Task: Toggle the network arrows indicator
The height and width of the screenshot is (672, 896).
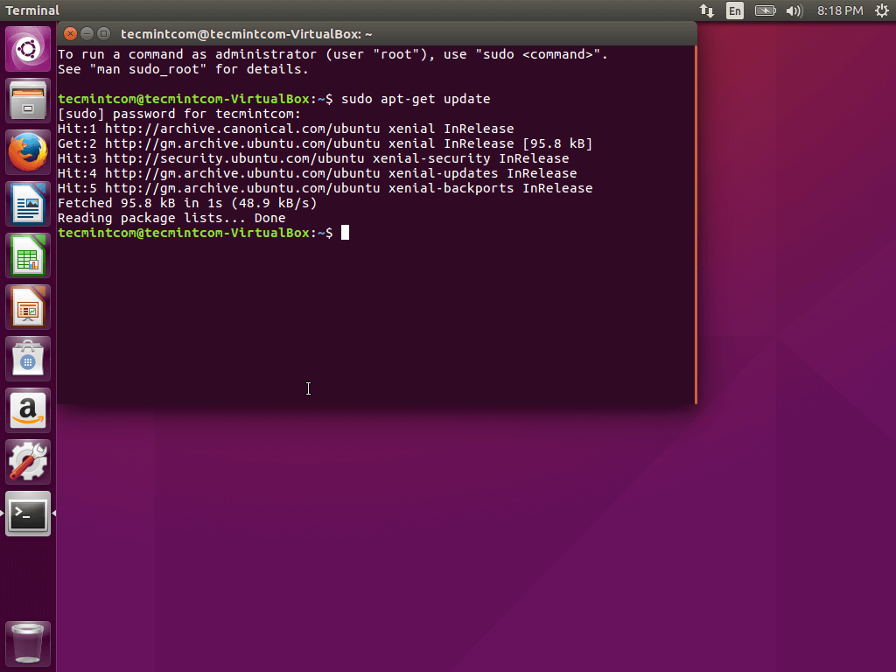Action: coord(707,10)
